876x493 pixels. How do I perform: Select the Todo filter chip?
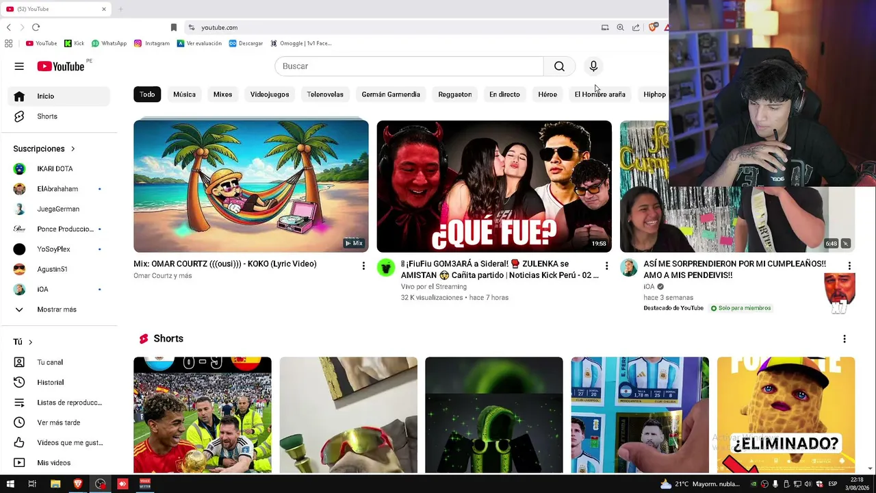[x=147, y=94]
